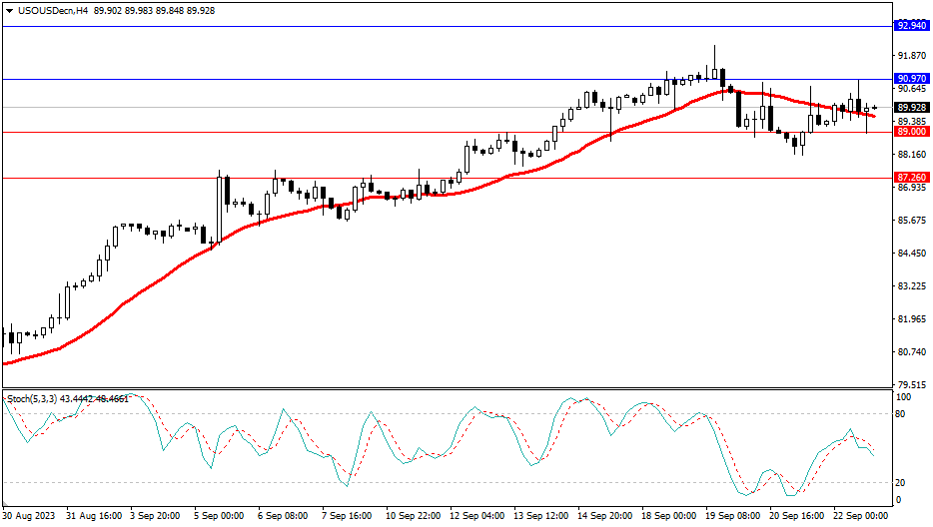Click the 30 Aug 2023 date label
The width and height of the screenshot is (933, 527).
pyautogui.click(x=30, y=516)
